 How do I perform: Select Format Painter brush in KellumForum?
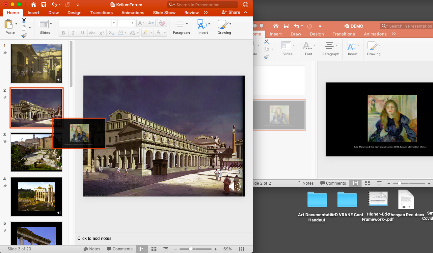coord(24,35)
